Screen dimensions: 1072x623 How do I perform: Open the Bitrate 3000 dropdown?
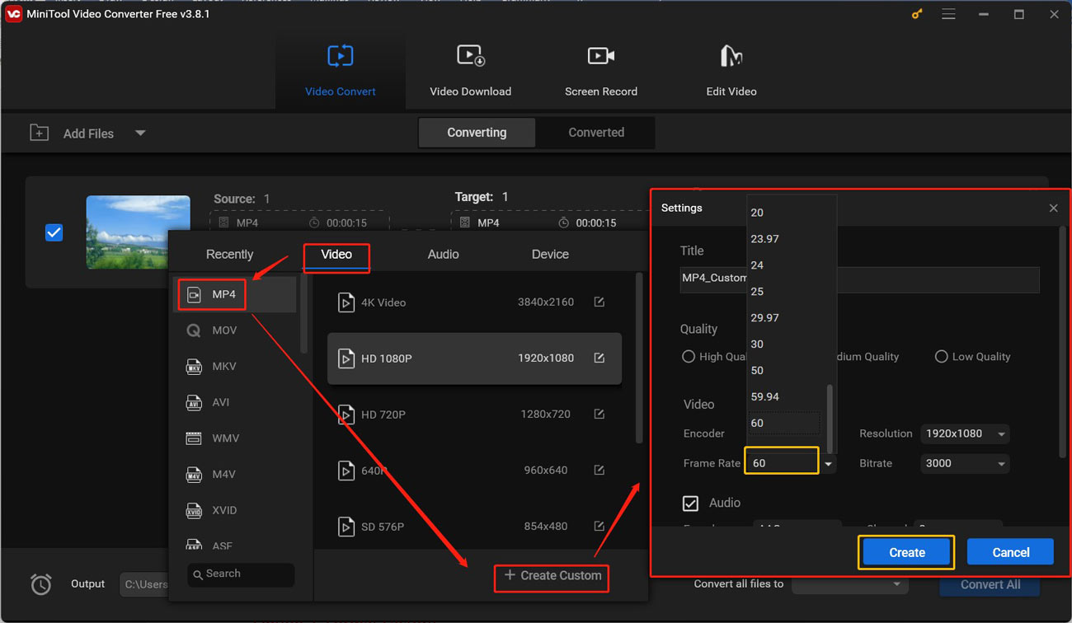pyautogui.click(x=965, y=464)
